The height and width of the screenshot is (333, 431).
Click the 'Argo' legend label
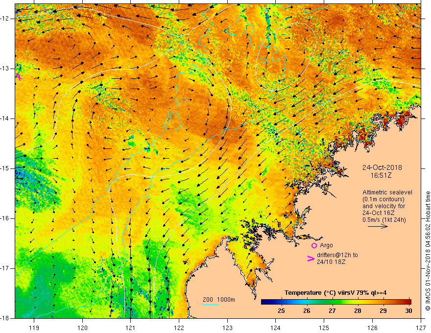[326, 245]
